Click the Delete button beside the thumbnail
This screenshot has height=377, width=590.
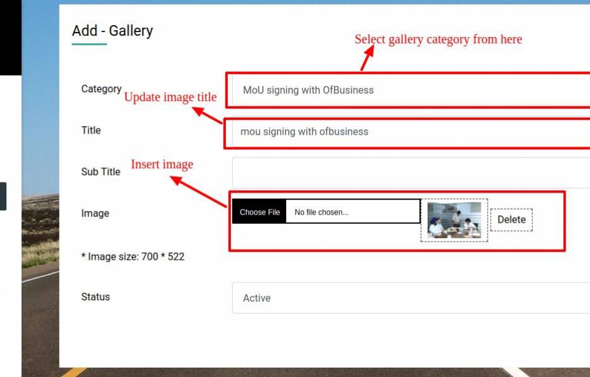[x=511, y=220]
